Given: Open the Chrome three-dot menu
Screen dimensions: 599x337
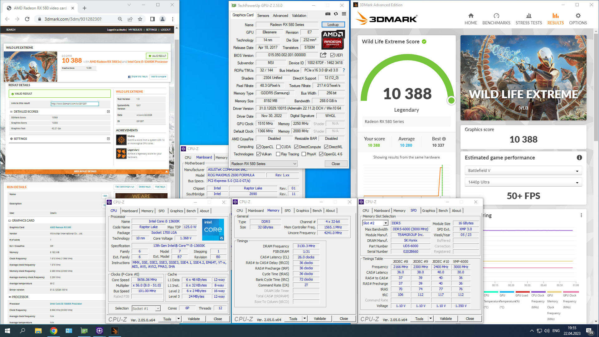Looking at the screenshot, I should [x=173, y=19].
